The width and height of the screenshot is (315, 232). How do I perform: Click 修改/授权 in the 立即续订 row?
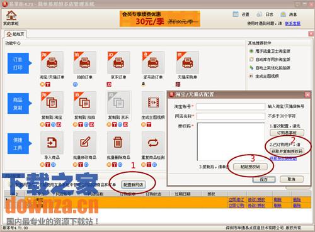click(x=256, y=200)
